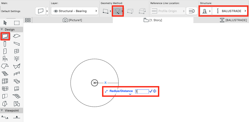Expand tracker with the down chevron
Viewport: 249px width, 122px height.
pyautogui.click(x=130, y=94)
